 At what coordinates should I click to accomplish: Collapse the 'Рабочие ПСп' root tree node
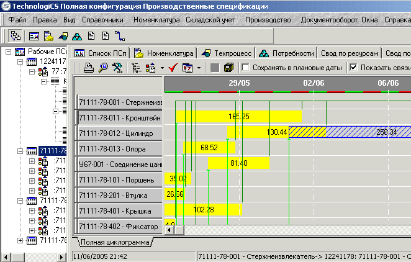pyautogui.click(x=8, y=52)
